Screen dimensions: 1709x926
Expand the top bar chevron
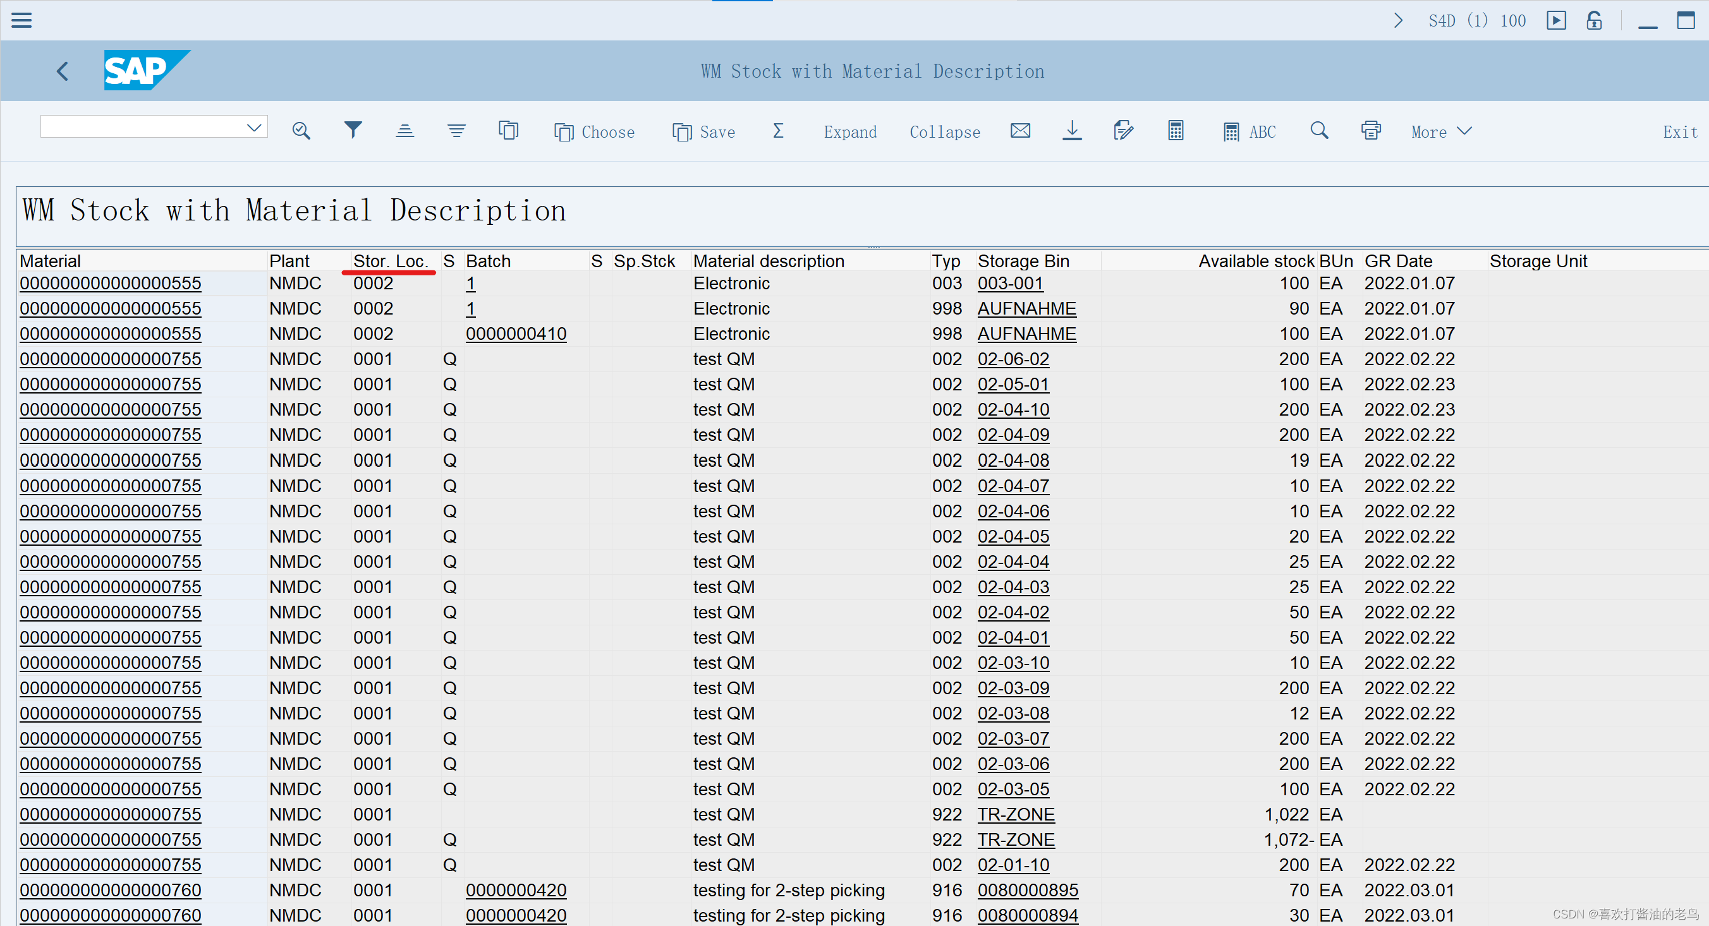(1399, 20)
